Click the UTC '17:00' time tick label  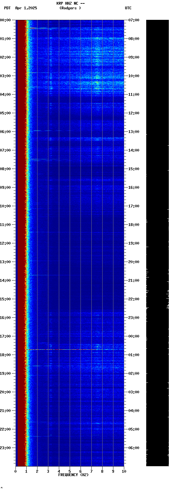click(x=134, y=206)
